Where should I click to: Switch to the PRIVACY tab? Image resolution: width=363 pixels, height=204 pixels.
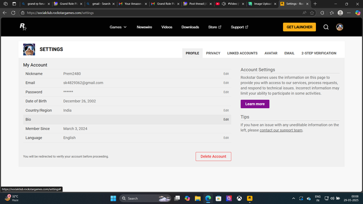213,53
